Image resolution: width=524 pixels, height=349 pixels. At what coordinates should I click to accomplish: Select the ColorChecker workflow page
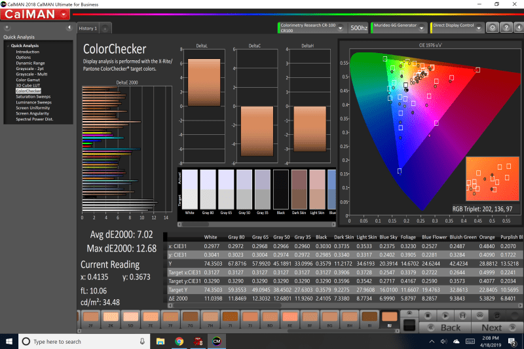click(28, 91)
